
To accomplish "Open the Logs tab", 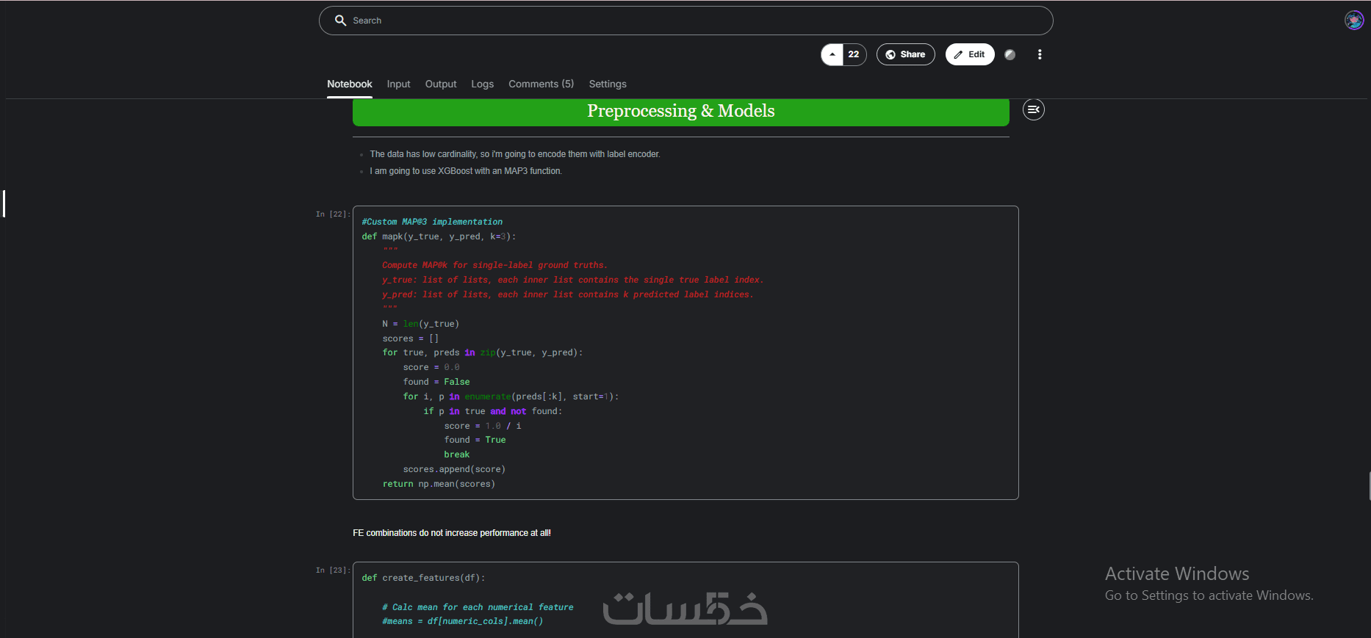I will pyautogui.click(x=482, y=84).
